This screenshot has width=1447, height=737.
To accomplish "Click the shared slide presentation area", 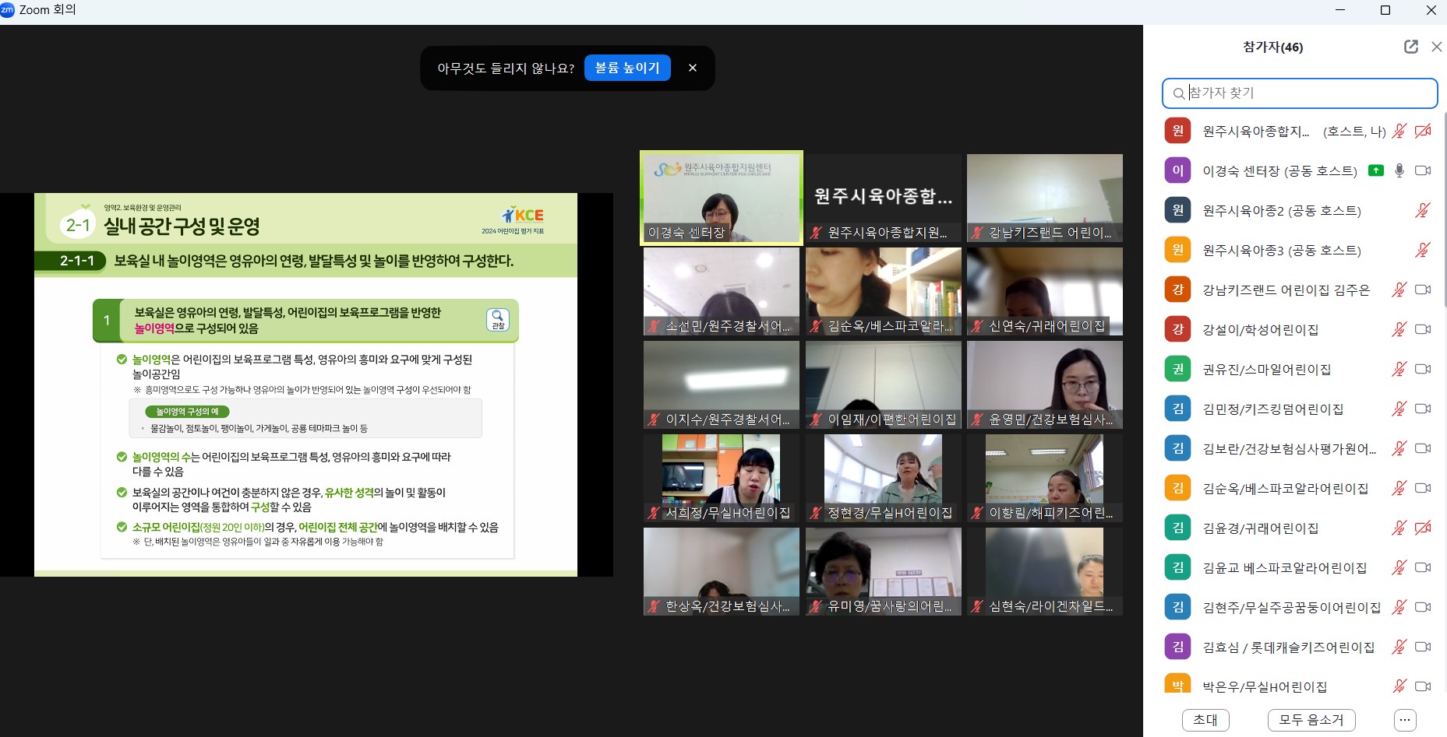I will pos(305,384).
